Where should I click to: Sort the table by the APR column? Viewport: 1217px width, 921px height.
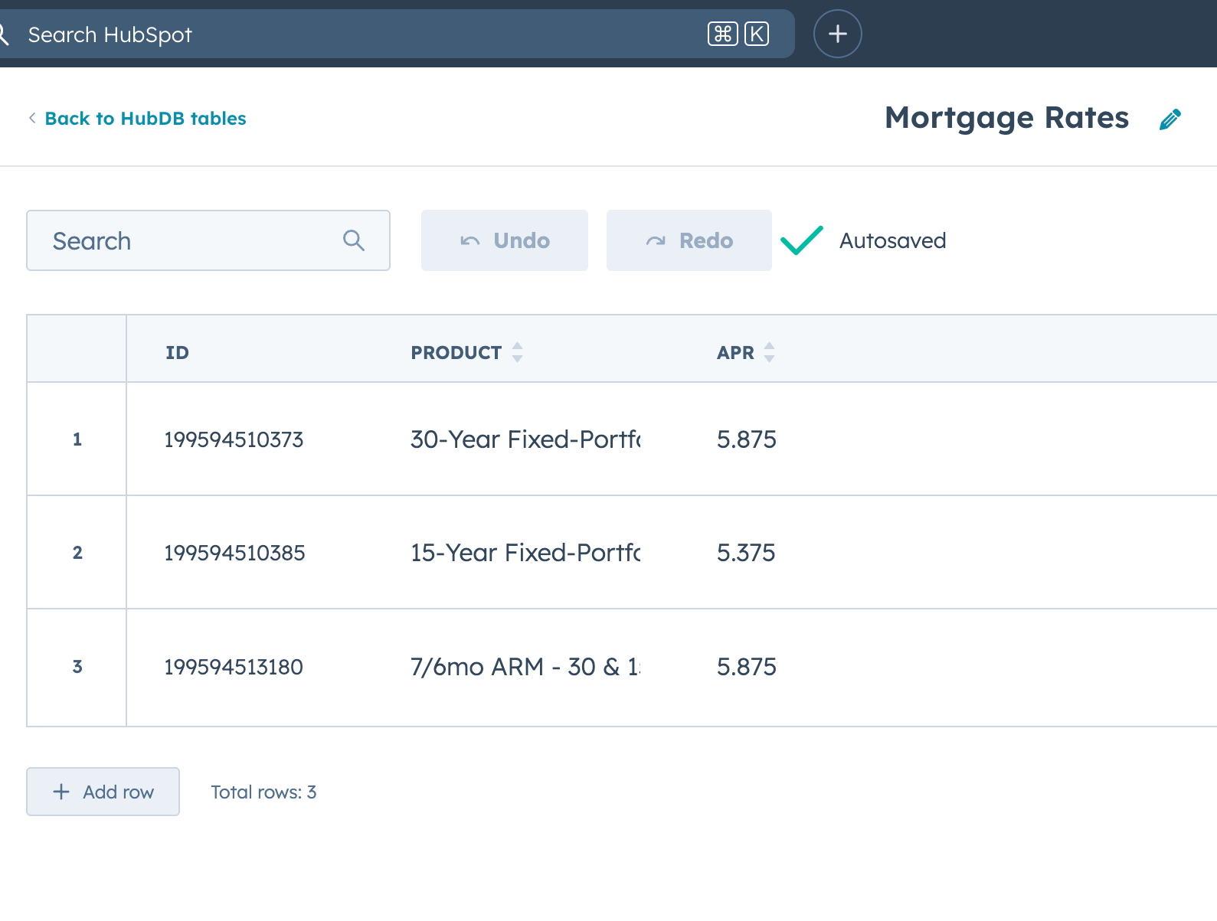769,352
